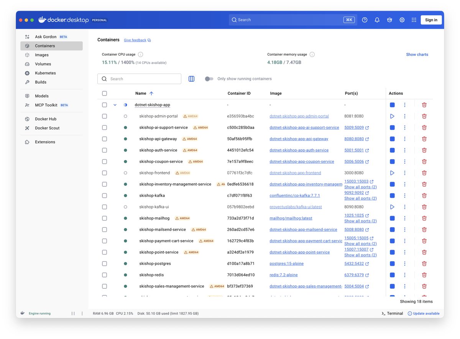Viewport: 460px width, 339px height.
Task: Select skishop-postgres checkbox
Action: (105, 264)
